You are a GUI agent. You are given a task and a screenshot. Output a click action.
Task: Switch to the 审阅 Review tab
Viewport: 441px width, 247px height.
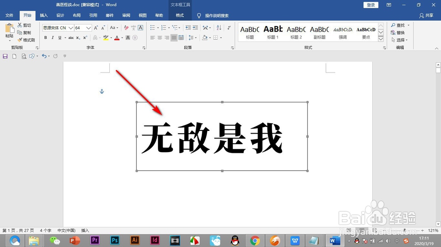coord(126,15)
